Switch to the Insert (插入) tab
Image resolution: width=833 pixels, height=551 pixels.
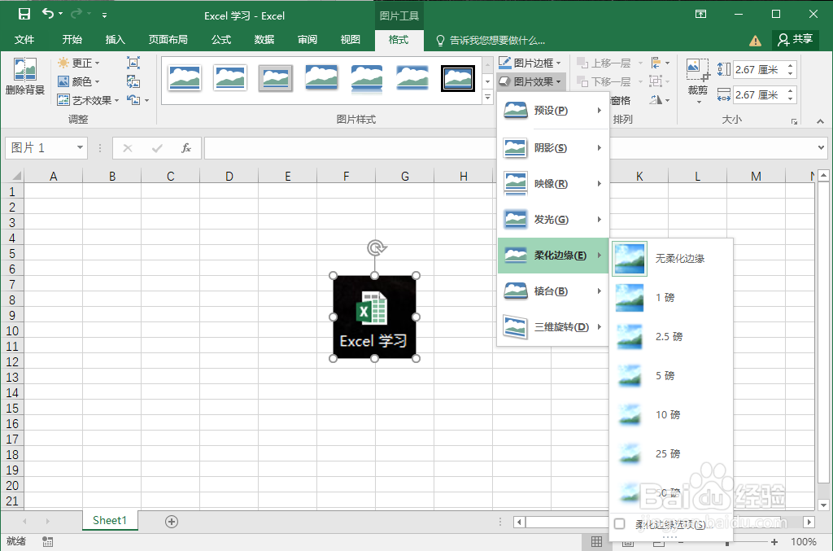pyautogui.click(x=116, y=40)
